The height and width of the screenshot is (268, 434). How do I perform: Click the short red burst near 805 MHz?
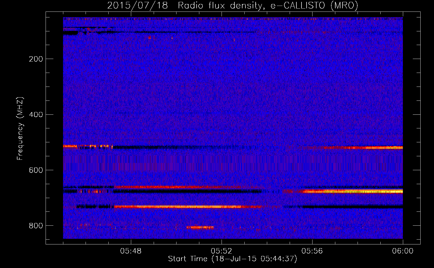(200, 228)
